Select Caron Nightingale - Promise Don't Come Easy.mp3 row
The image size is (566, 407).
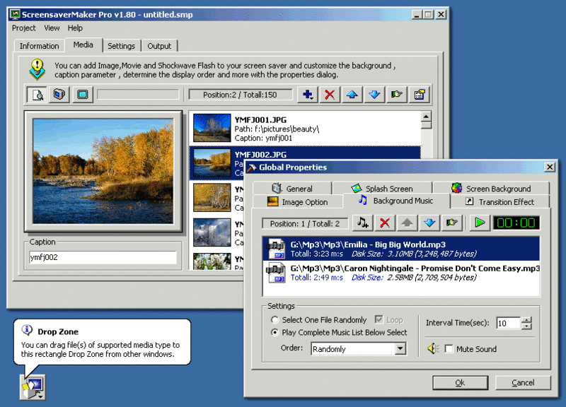401,273
